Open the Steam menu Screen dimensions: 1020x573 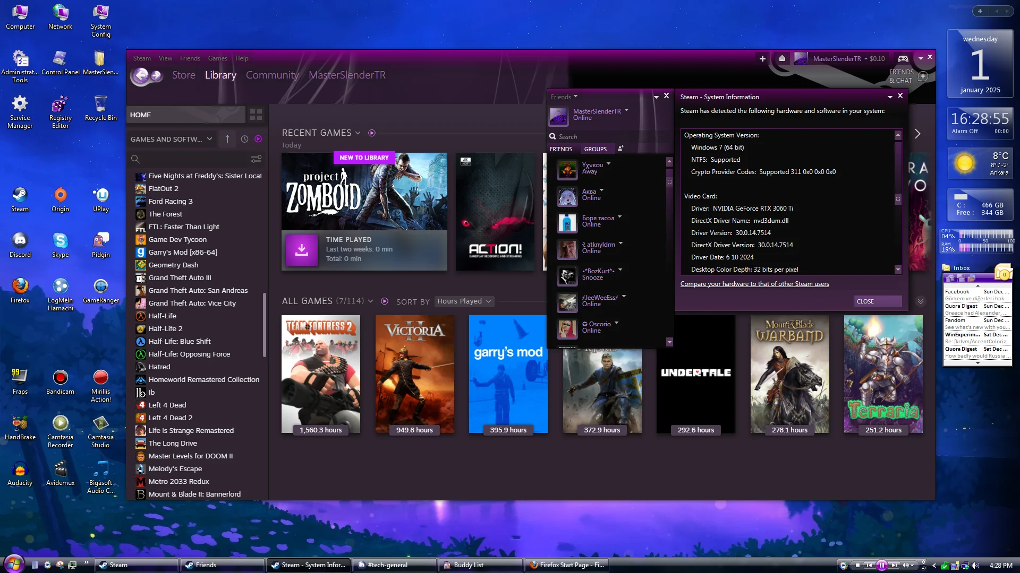[142, 58]
